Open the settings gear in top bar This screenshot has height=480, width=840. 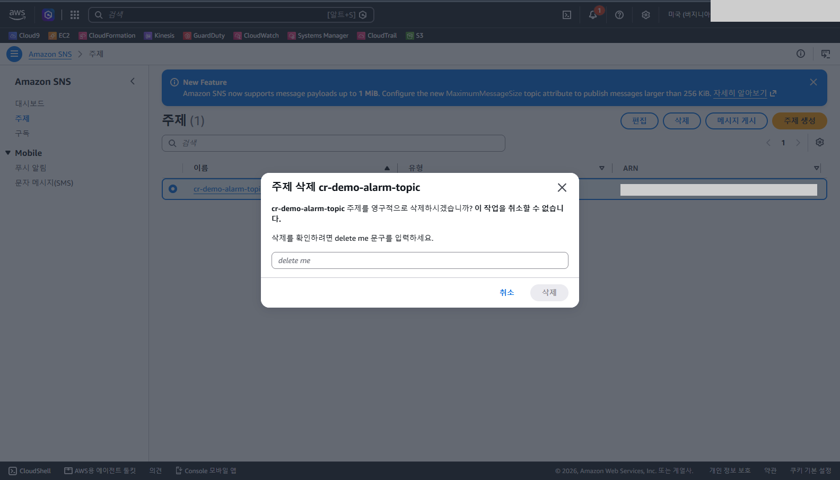[x=646, y=15]
